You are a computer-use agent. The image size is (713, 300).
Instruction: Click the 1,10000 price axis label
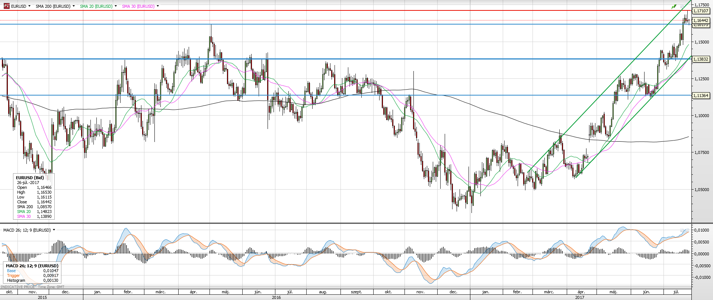(x=702, y=116)
